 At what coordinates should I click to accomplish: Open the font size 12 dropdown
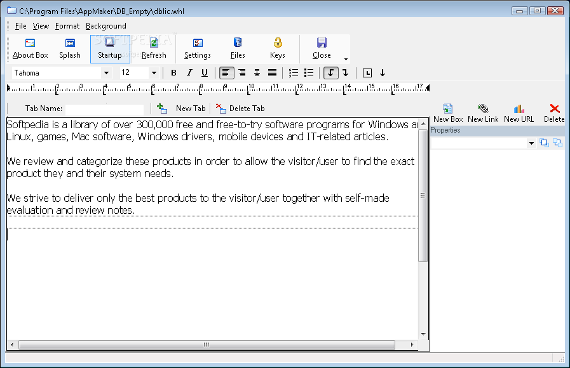[154, 73]
